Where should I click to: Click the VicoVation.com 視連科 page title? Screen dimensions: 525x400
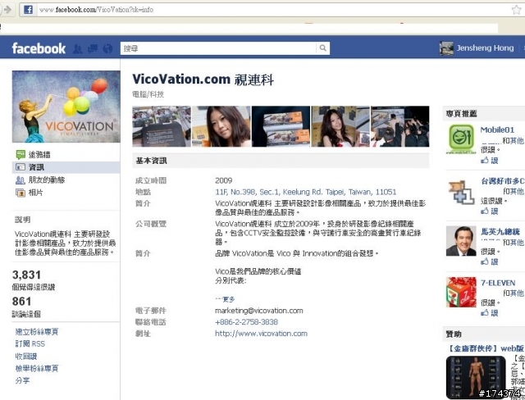pos(203,80)
